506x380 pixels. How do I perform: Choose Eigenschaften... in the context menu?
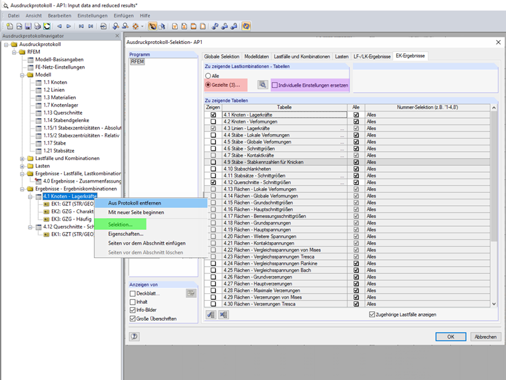[x=150, y=234]
